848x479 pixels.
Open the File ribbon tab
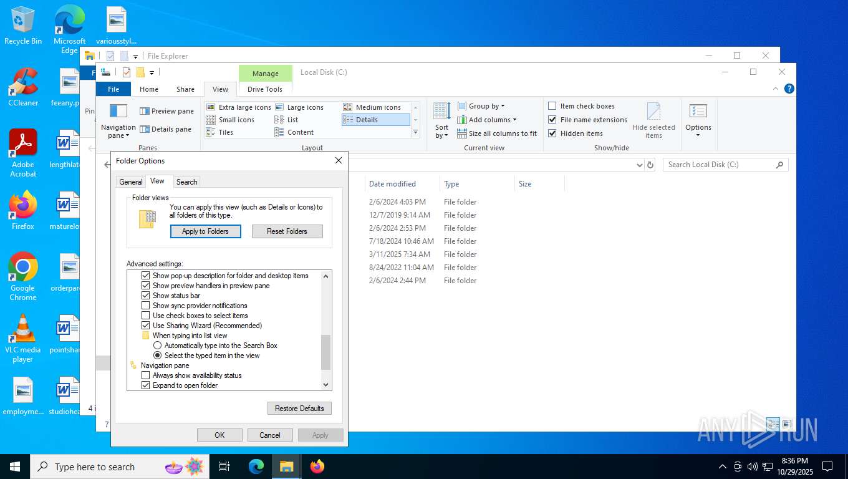point(113,89)
